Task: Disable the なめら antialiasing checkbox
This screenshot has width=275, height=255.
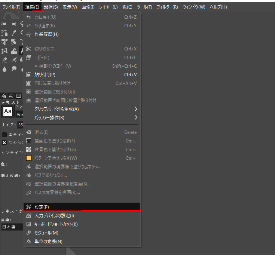Action: (x=4, y=143)
